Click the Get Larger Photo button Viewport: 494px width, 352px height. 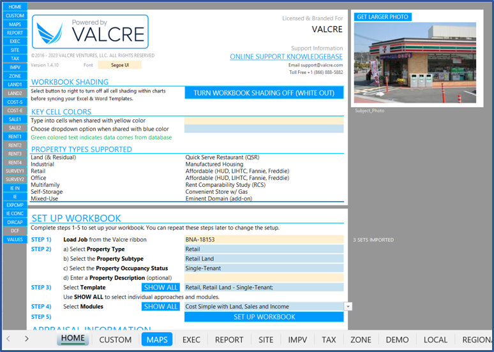coord(382,17)
